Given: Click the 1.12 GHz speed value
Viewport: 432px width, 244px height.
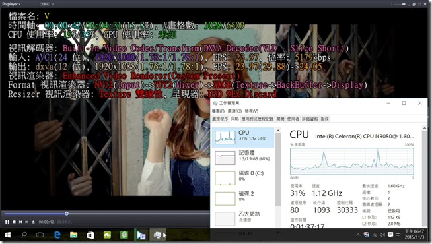Looking at the screenshot, I should click(x=327, y=193).
